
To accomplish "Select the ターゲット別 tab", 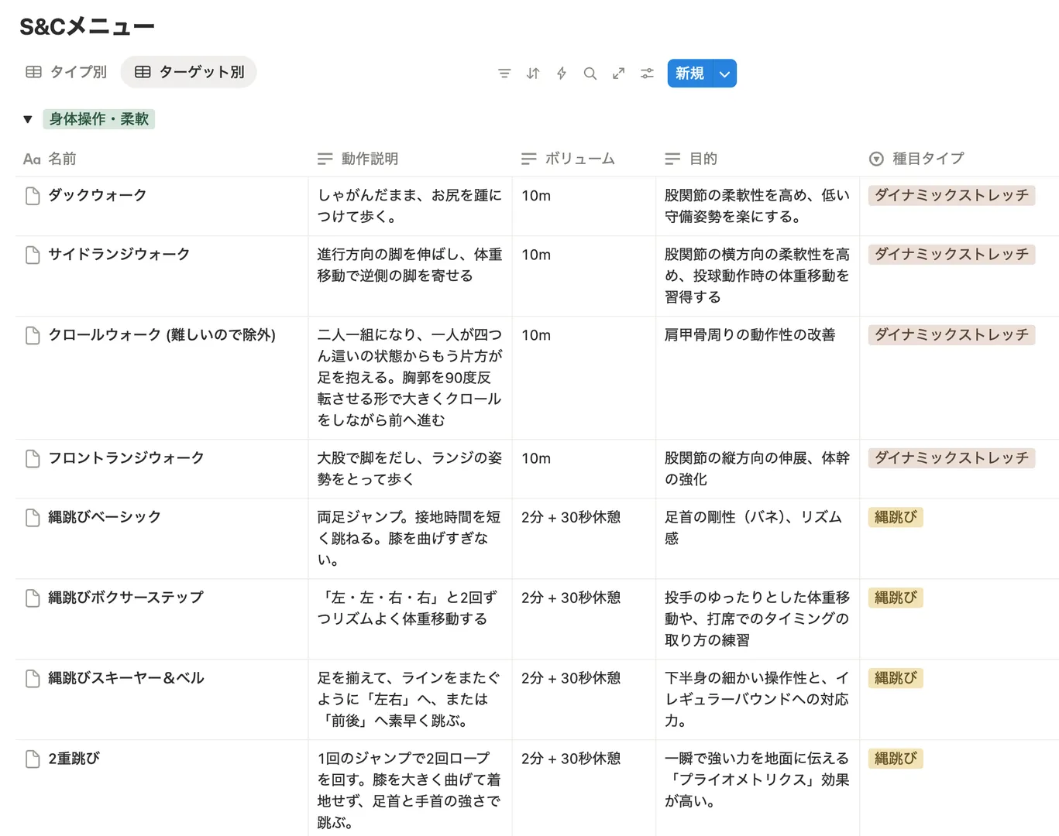I will pos(189,72).
